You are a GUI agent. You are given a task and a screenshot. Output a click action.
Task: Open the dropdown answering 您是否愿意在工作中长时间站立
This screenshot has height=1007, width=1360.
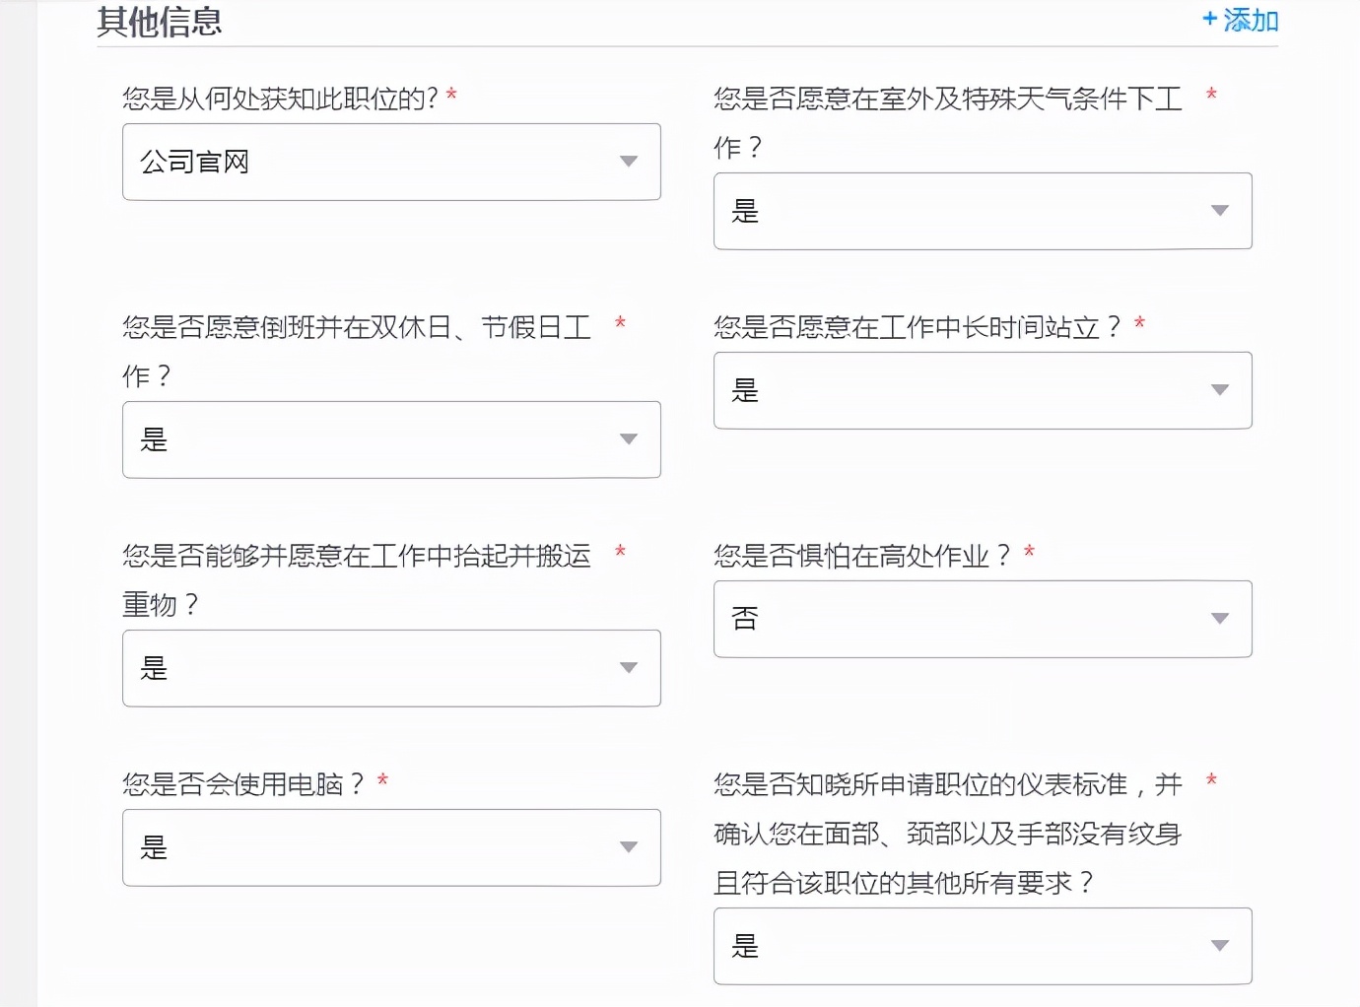point(983,390)
